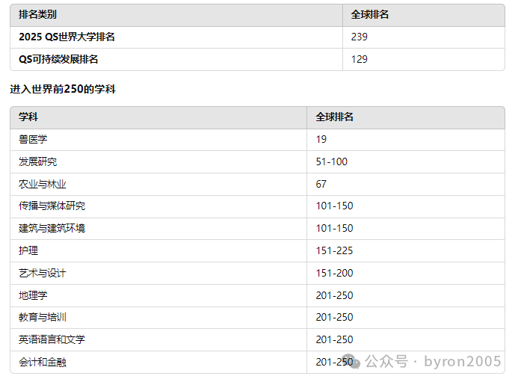The width and height of the screenshot is (518, 382).
Task: Click the ranking value 129
Action: [x=359, y=59]
